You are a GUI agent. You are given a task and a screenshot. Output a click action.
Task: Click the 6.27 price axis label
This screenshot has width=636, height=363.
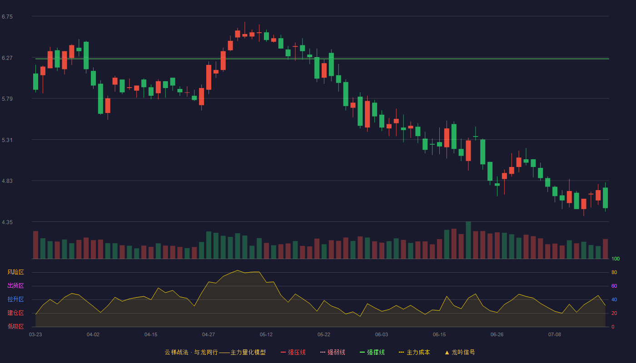7,58
